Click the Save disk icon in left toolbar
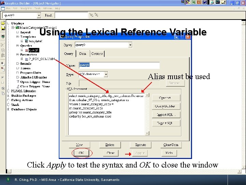Image resolution: width=246 pixels, height=185 pixels. (x=3, y=28)
